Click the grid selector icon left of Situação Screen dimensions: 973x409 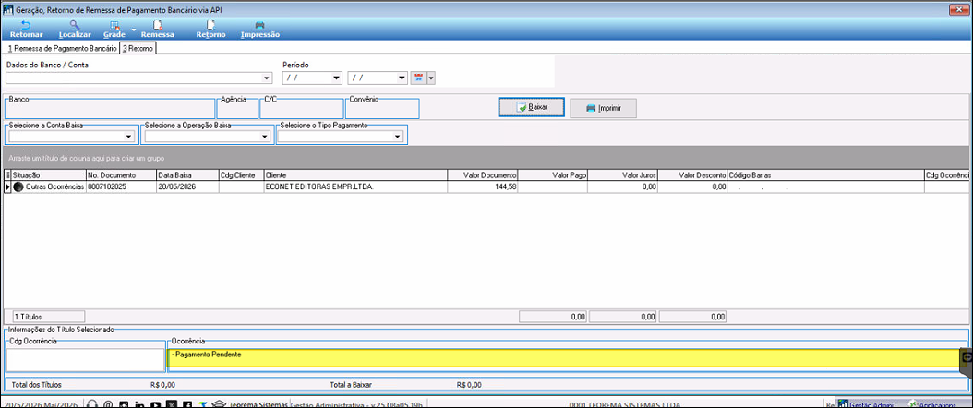pos(7,175)
